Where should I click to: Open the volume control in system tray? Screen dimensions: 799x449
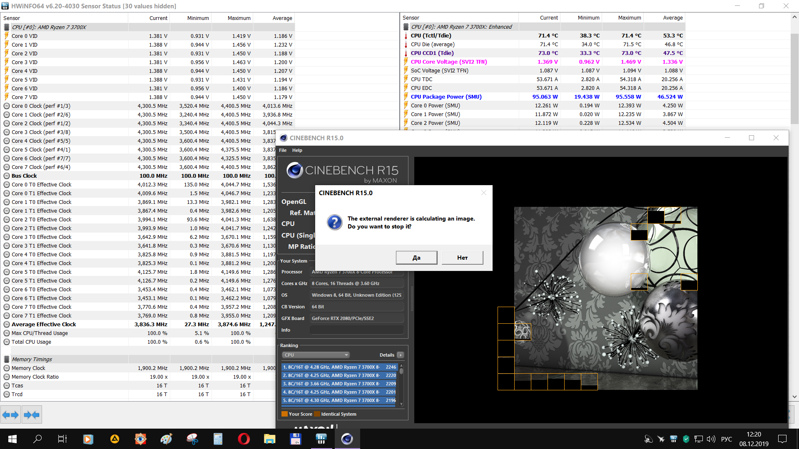711,439
